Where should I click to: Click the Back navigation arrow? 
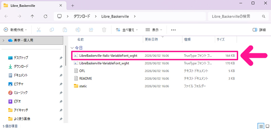pos(6,16)
